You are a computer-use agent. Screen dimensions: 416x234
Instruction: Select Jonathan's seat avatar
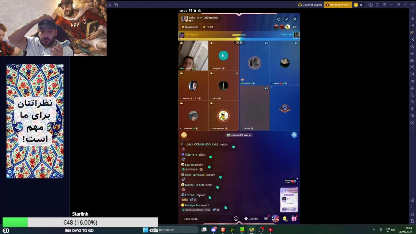pos(193,86)
